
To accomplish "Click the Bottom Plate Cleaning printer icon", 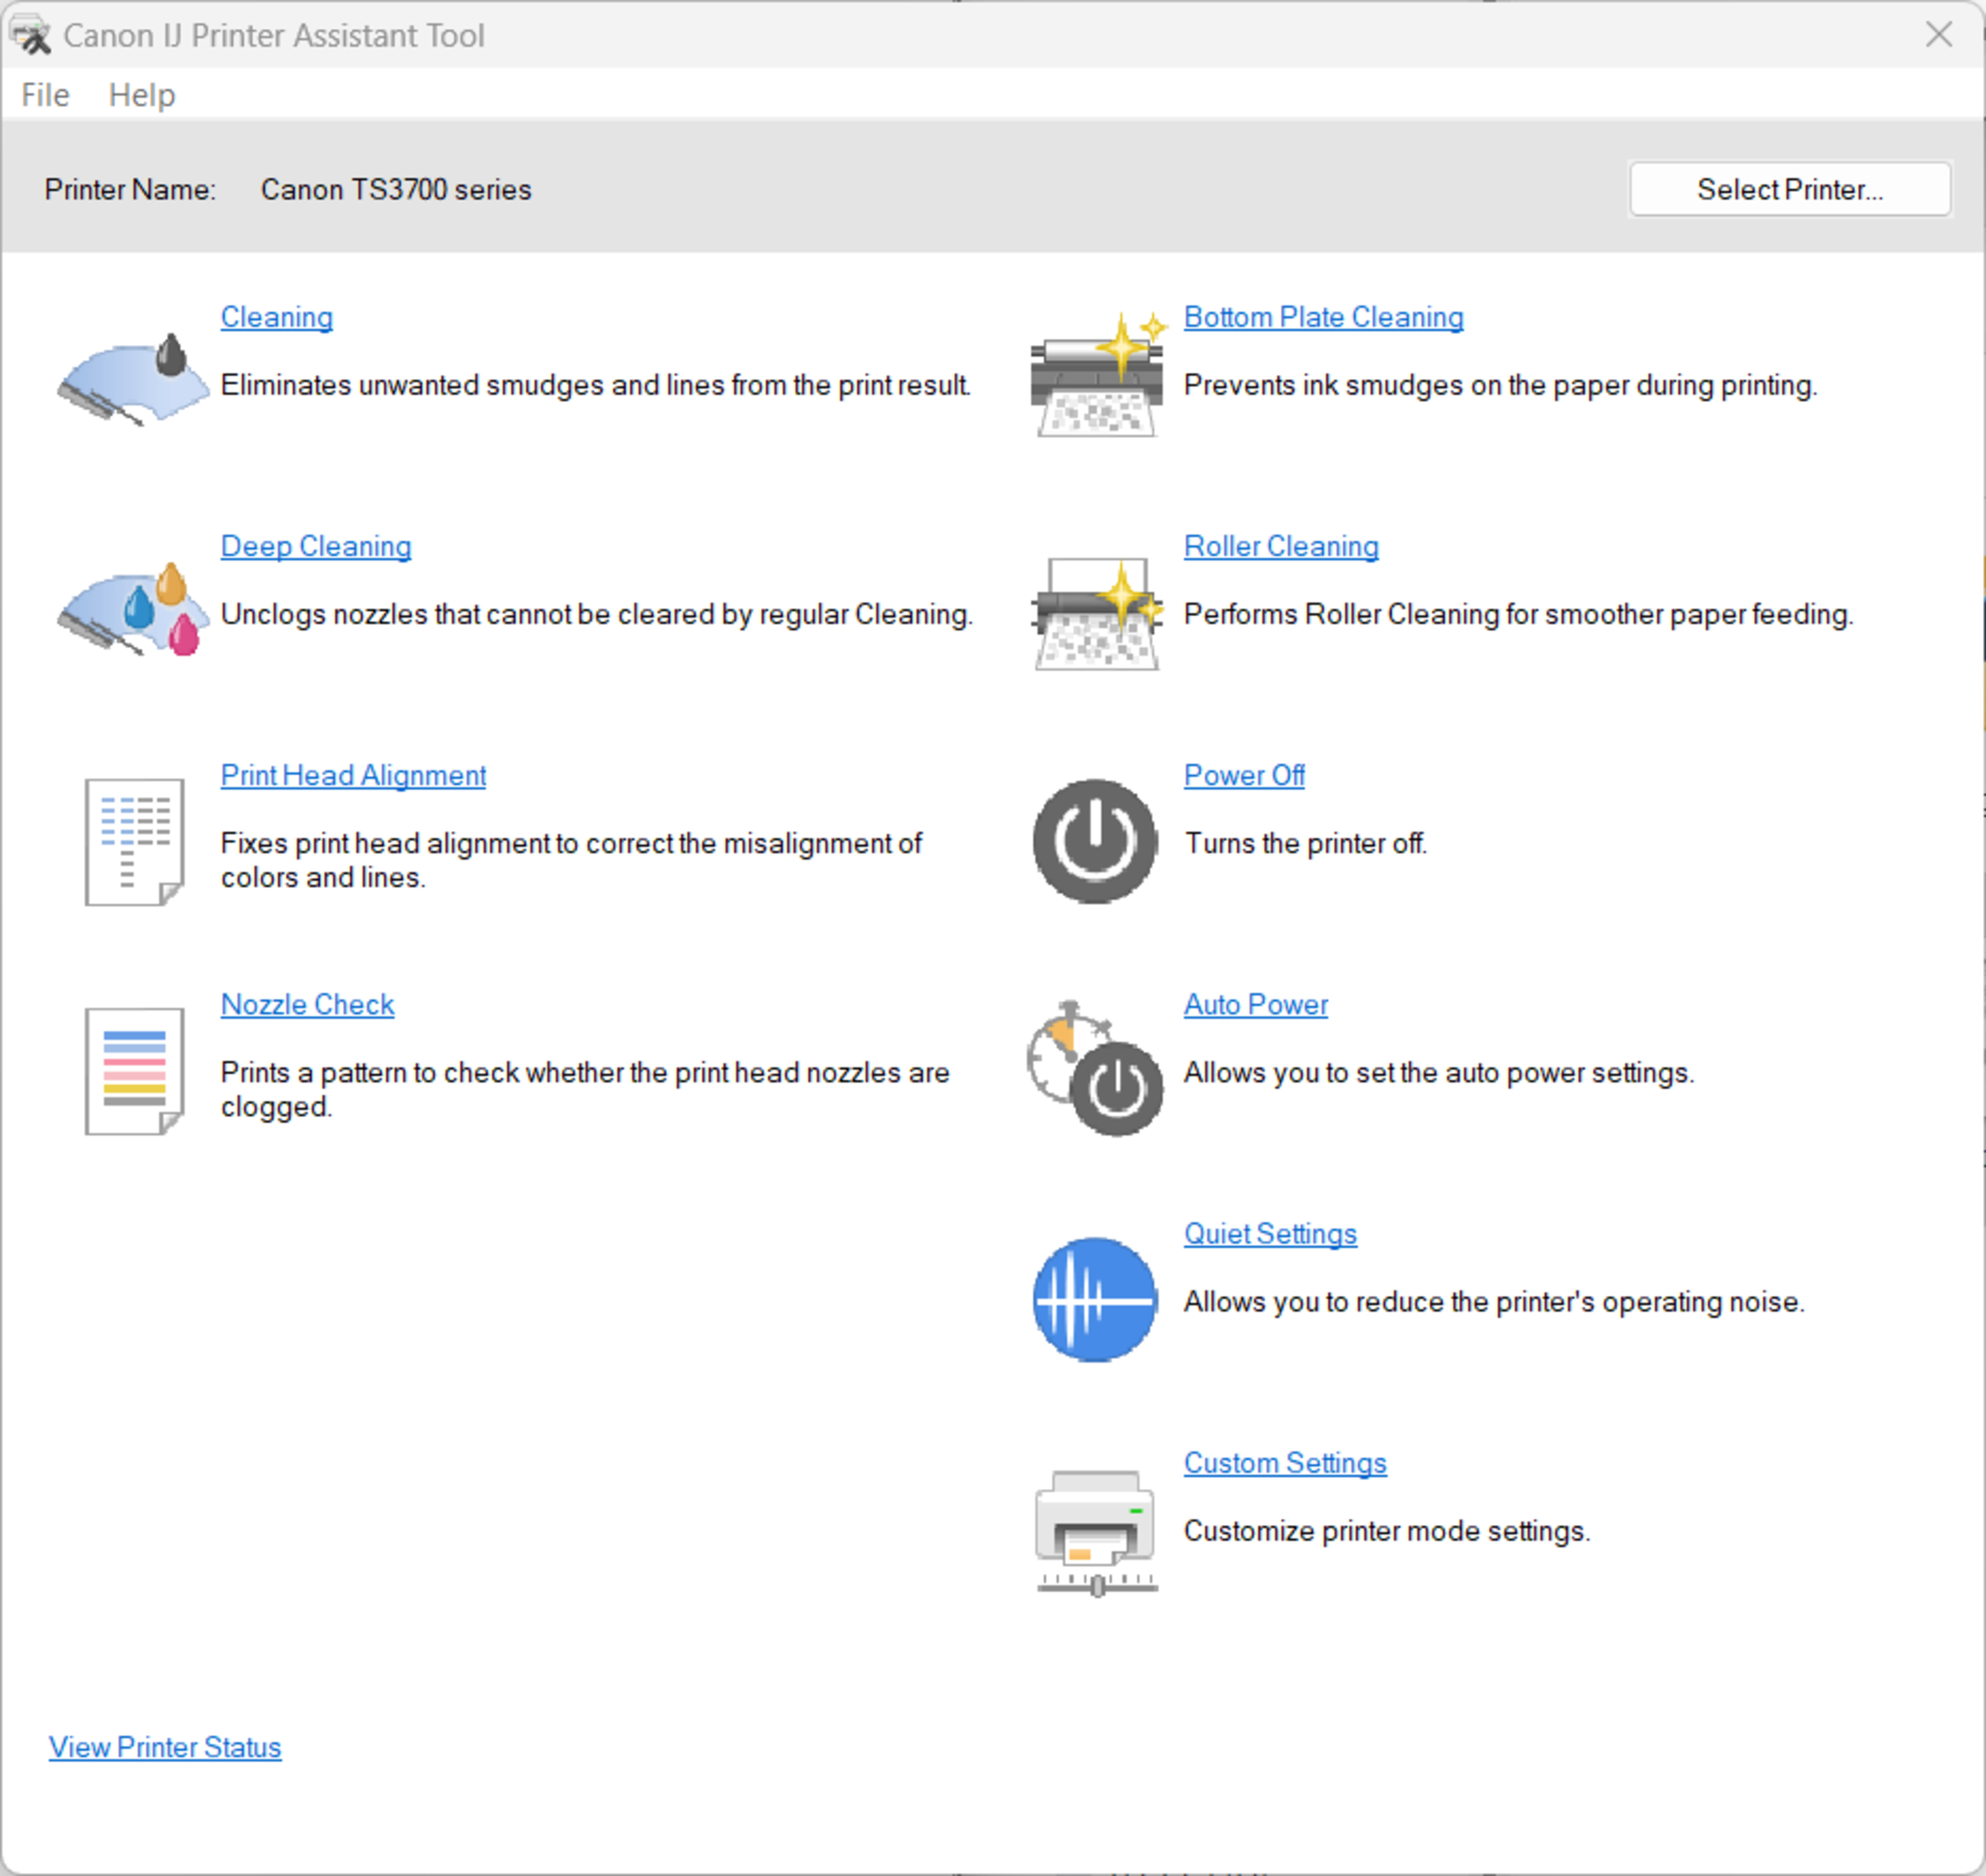I will click(1097, 375).
